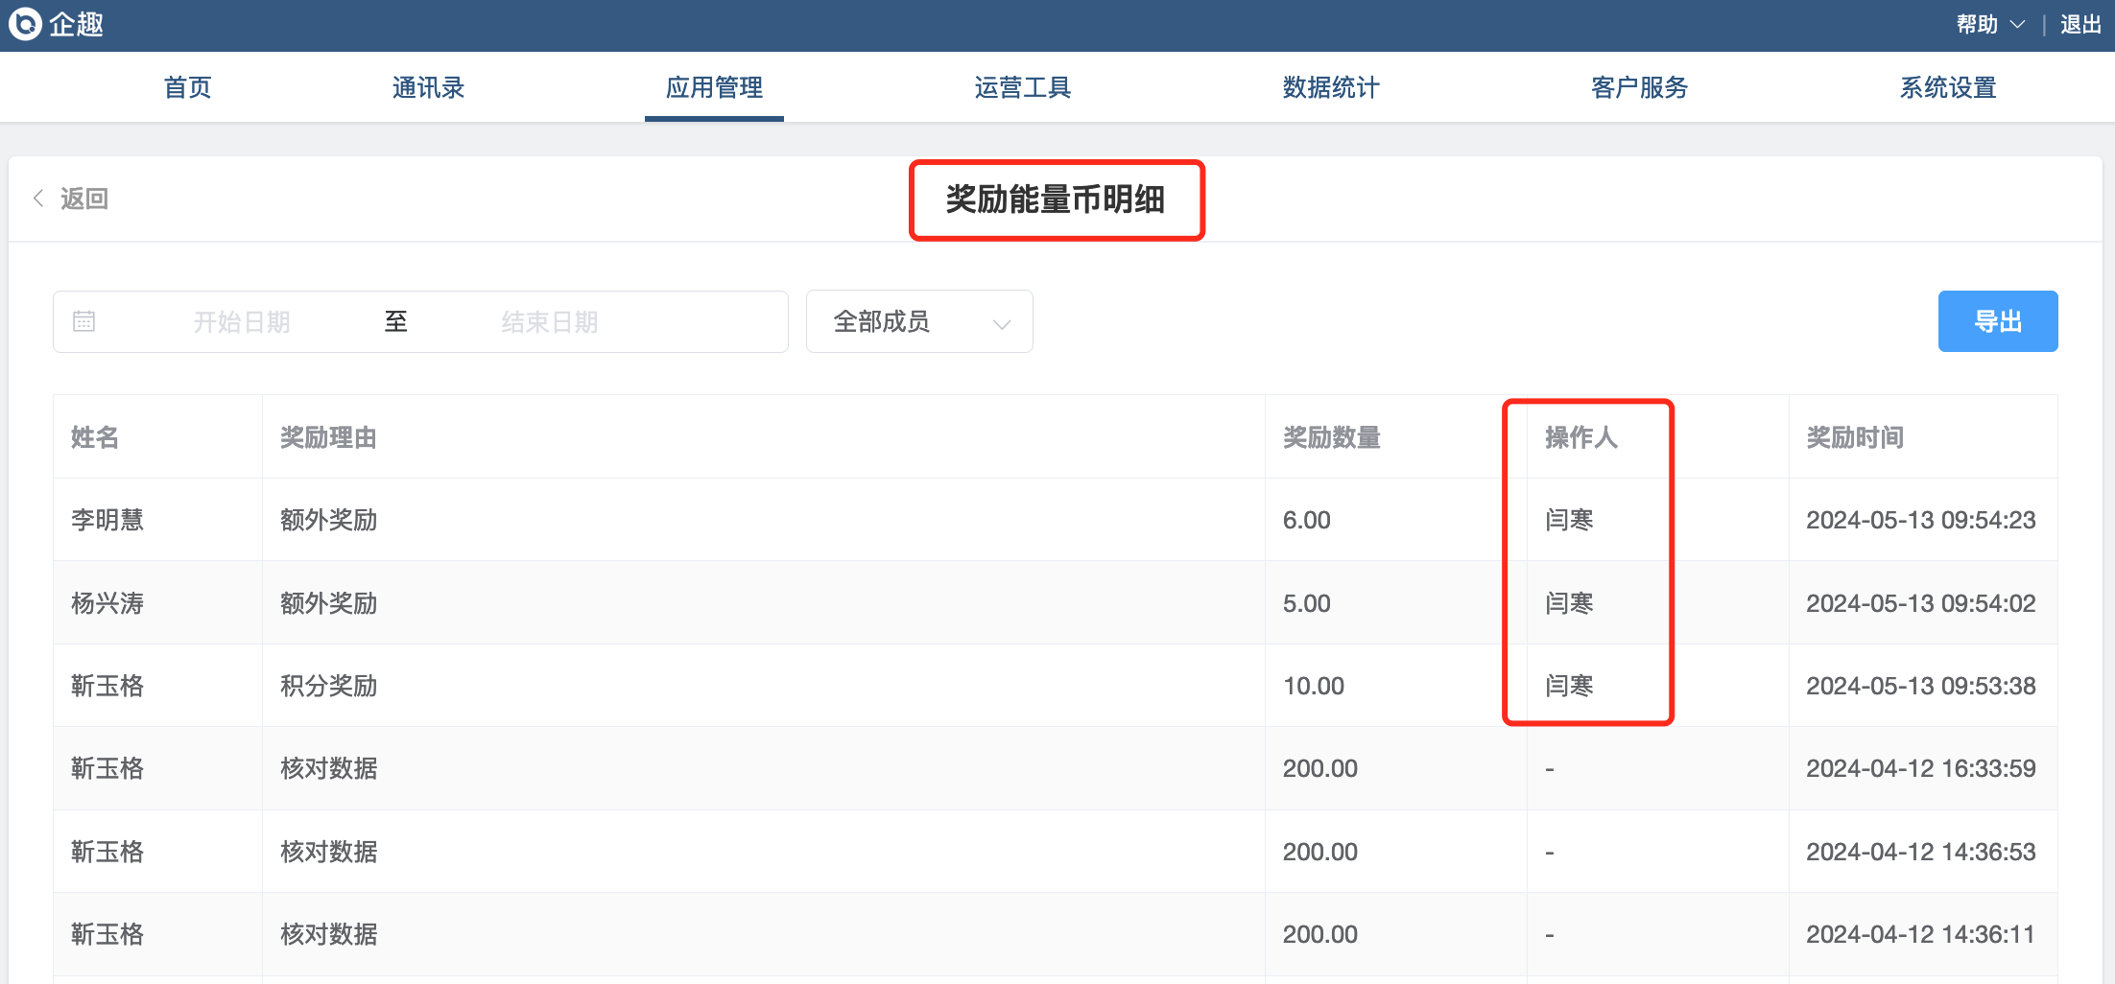Select the 李明慧 row name cell
Image resolution: width=2115 pixels, height=984 pixels.
(x=107, y=521)
